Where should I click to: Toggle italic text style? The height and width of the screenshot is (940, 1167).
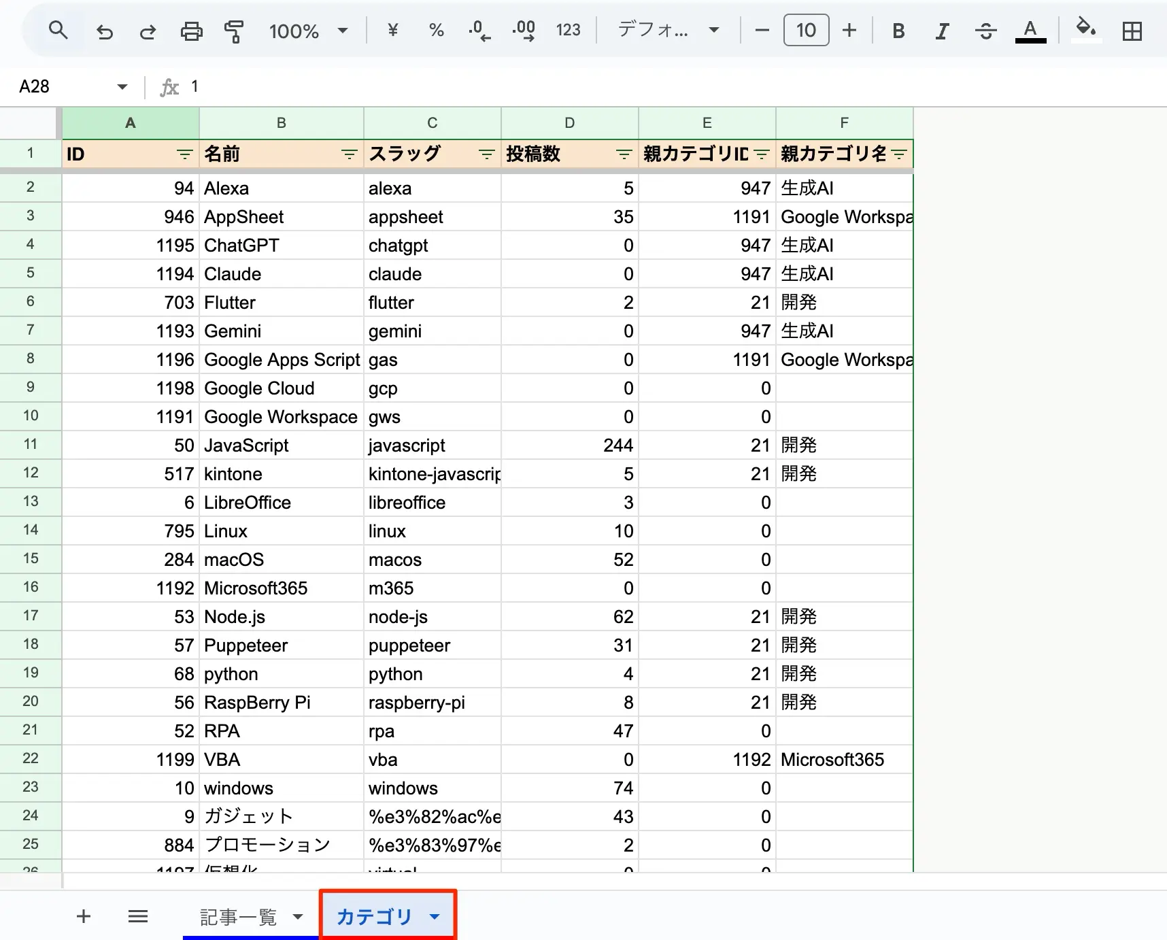(942, 31)
